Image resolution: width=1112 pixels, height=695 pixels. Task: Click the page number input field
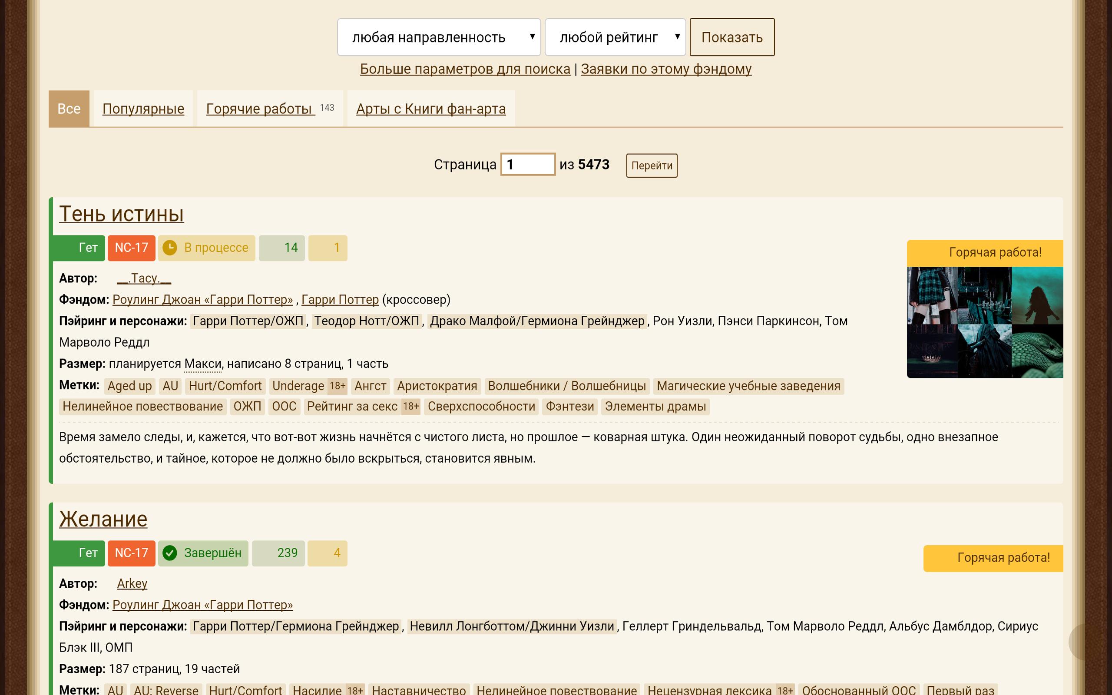click(528, 166)
